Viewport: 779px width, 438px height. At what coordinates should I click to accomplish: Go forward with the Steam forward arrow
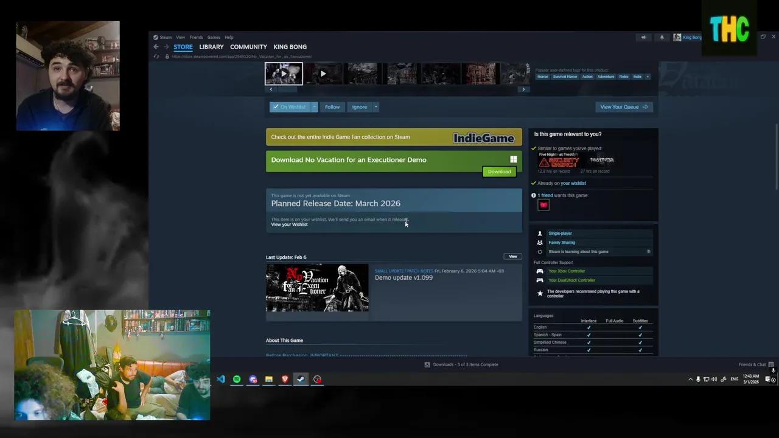[x=166, y=47]
